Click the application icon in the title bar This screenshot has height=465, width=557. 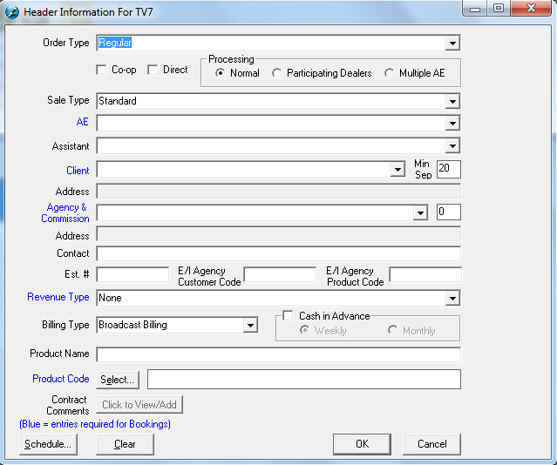click(11, 11)
